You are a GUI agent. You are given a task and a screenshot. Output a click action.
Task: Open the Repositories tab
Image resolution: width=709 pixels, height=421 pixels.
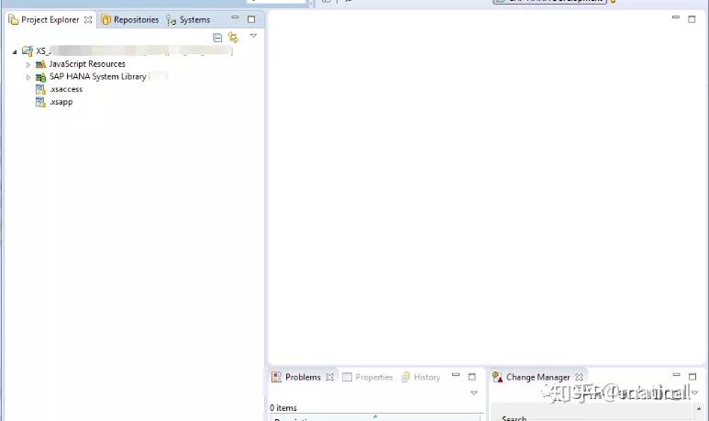[136, 20]
